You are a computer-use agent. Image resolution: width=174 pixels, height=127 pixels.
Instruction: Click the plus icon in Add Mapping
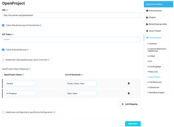(123, 104)
